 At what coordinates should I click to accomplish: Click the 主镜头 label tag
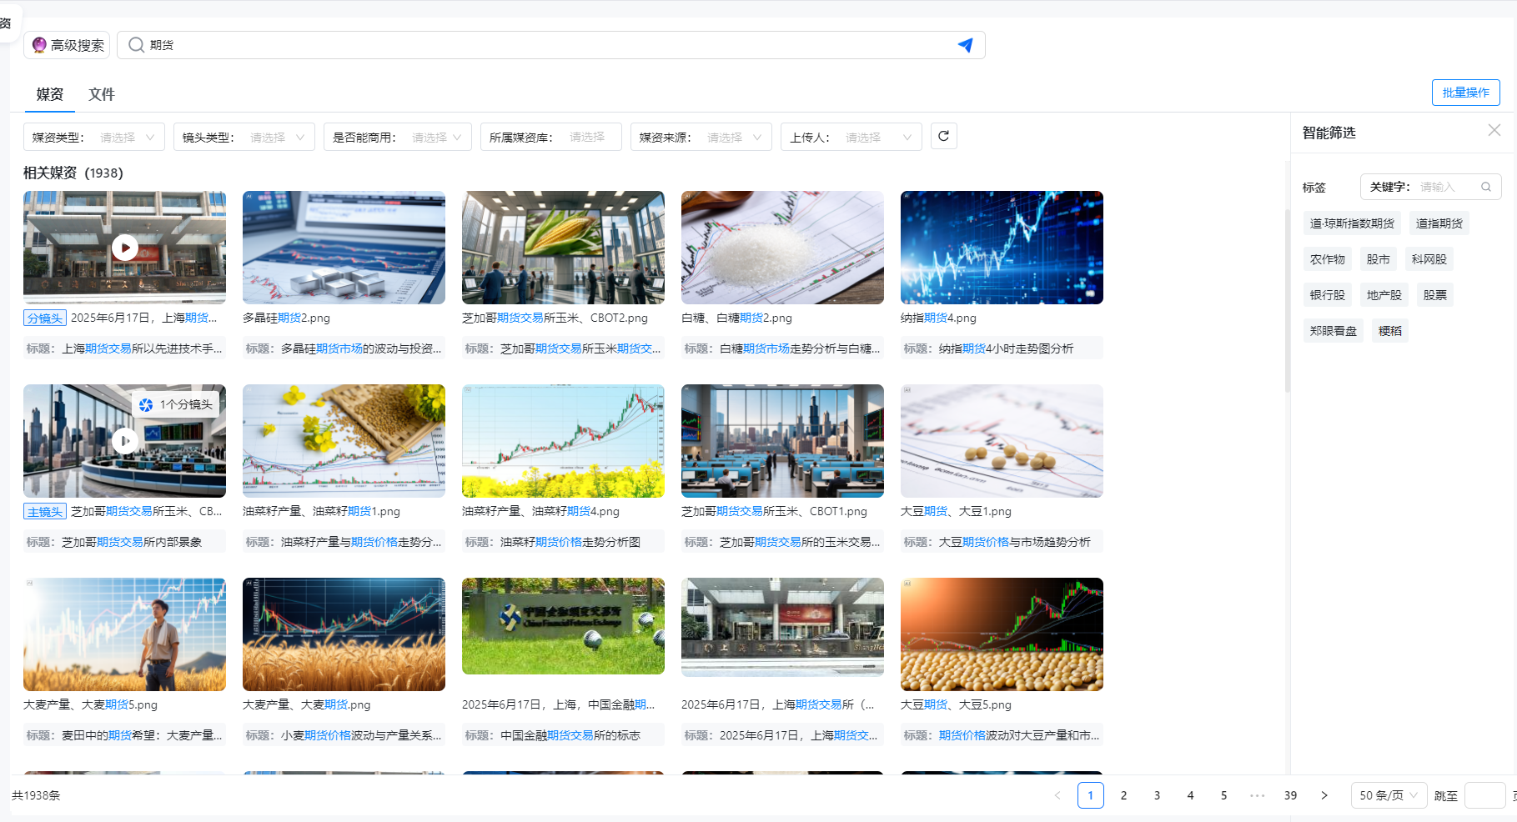[45, 512]
